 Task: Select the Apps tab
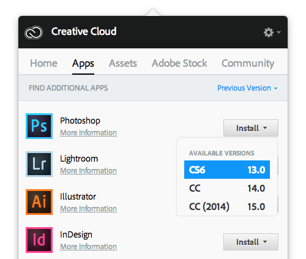[x=83, y=64]
